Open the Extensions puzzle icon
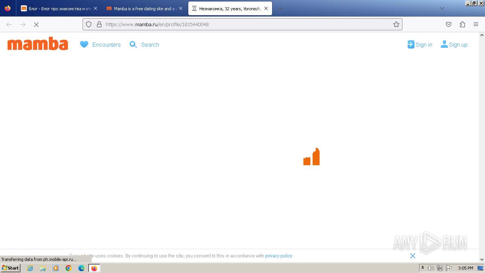This screenshot has height=273, width=485. tap(462, 24)
